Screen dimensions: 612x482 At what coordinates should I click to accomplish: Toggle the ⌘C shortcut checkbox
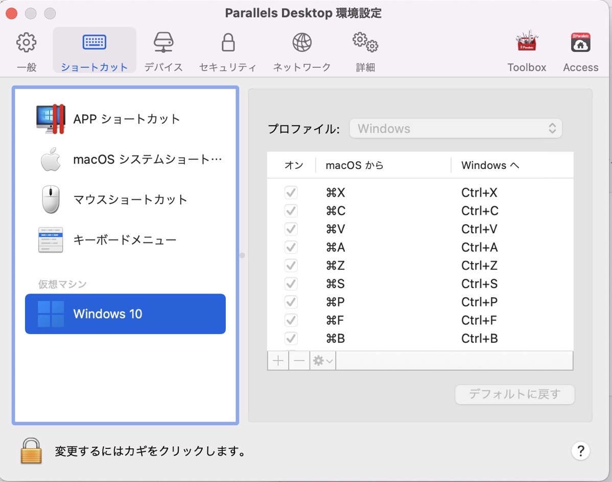(x=291, y=210)
